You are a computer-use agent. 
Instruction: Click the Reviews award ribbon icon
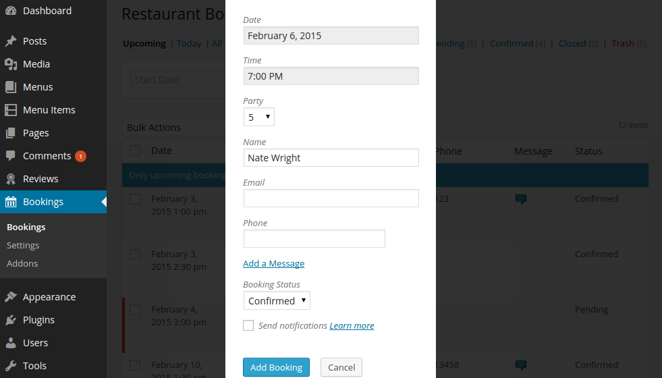click(11, 179)
